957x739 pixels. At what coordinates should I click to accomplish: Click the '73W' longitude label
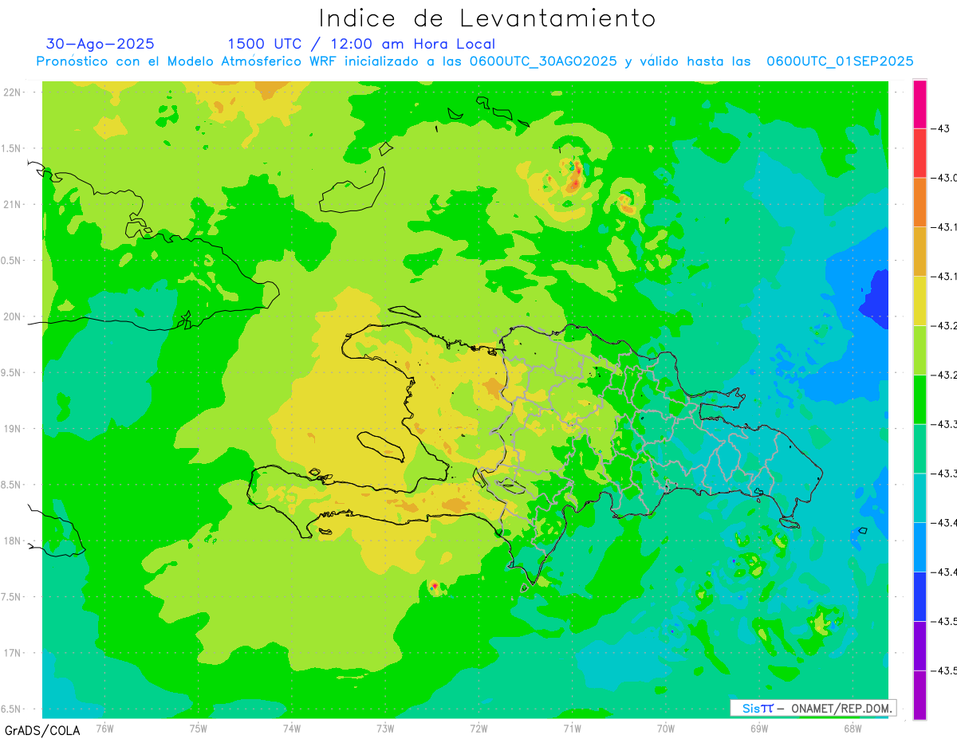coord(385,728)
